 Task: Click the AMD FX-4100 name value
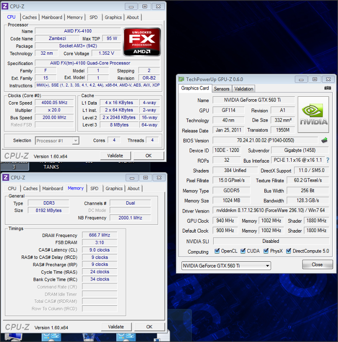[78, 31]
